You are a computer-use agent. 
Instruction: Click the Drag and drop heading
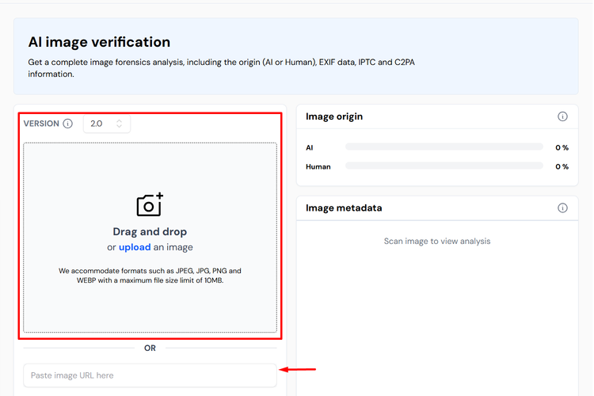coord(150,231)
